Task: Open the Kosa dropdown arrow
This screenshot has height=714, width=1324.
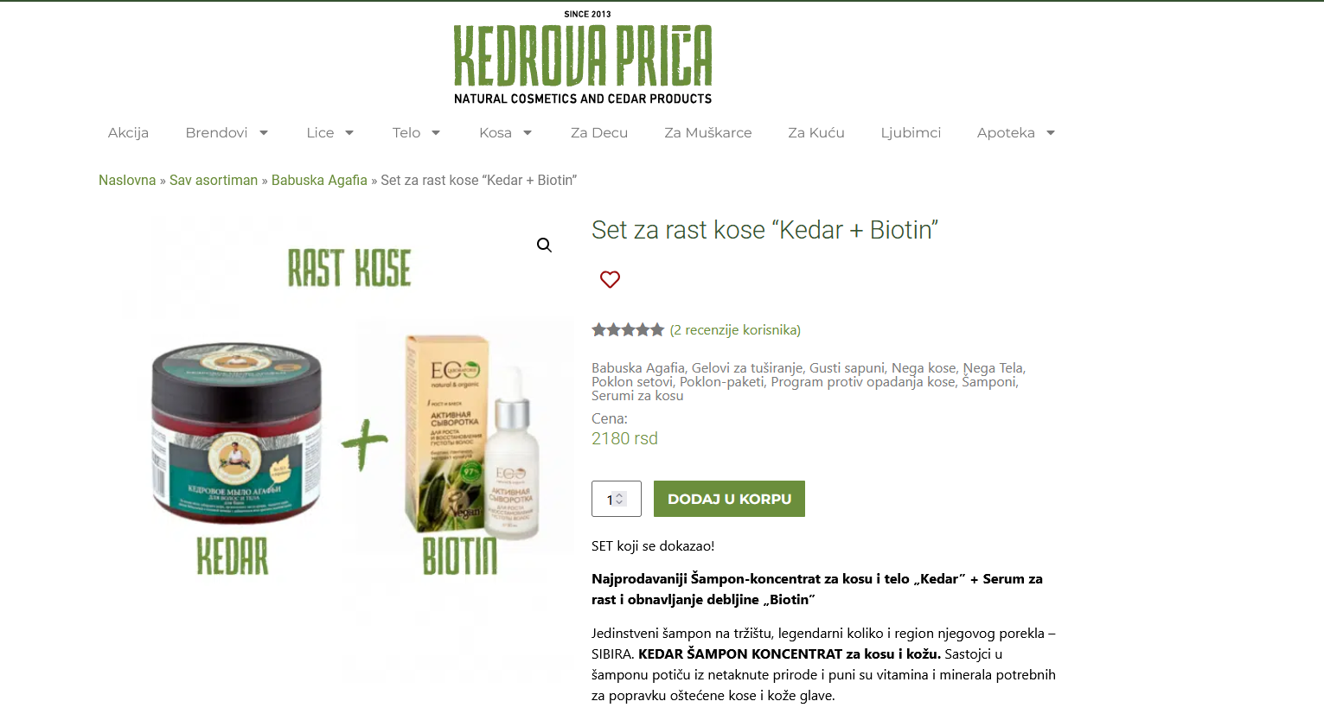Action: pyautogui.click(x=528, y=133)
